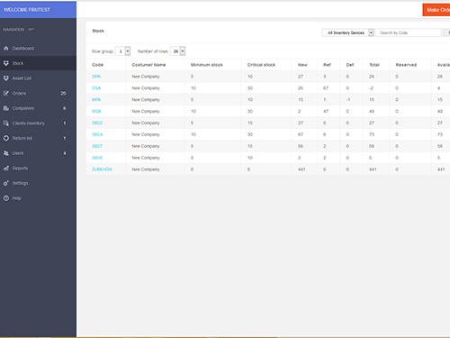The image size is (450, 338).
Task: Open the Settings menu entry
Action: click(38, 183)
